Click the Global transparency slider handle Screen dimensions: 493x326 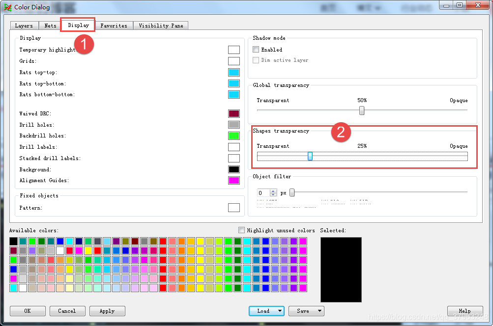tap(362, 110)
